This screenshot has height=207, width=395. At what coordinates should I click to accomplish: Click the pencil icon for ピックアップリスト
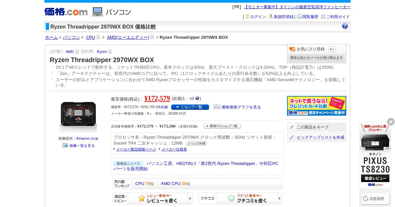292,137
